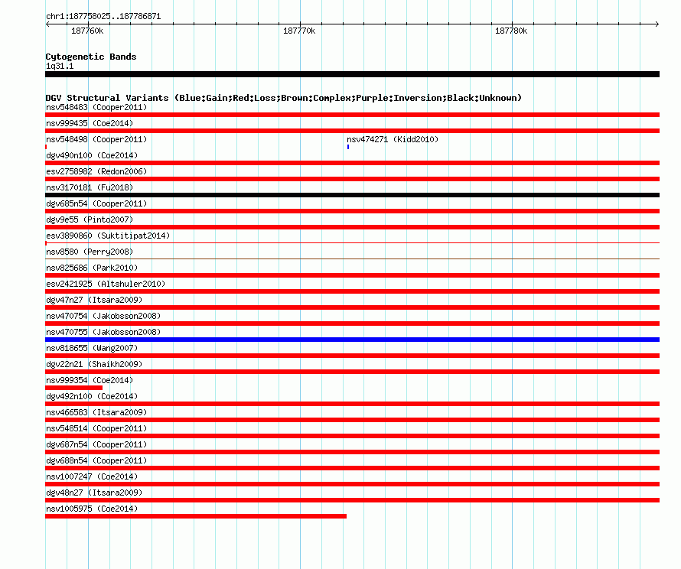This screenshot has height=569, width=681.
Task: Click the dgv492n100 (Coe2014) label
Action: click(x=92, y=396)
